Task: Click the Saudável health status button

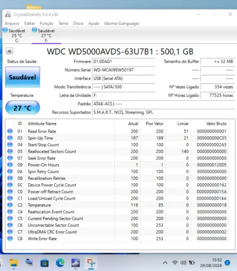Action: point(23,77)
